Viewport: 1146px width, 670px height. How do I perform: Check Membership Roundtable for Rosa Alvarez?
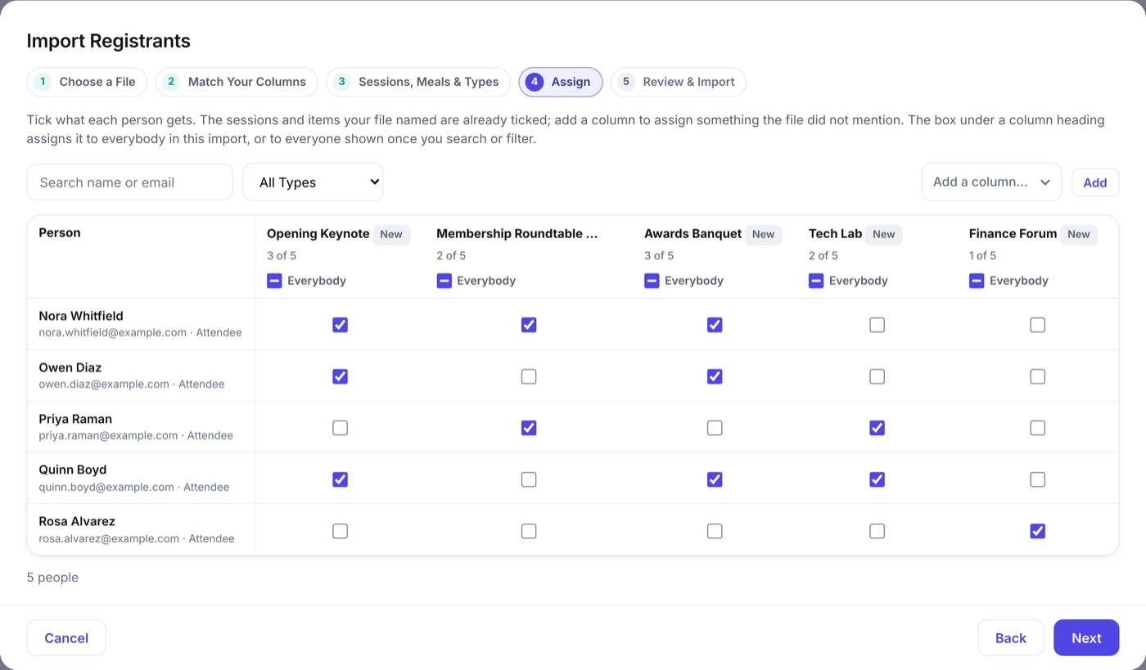(x=529, y=531)
